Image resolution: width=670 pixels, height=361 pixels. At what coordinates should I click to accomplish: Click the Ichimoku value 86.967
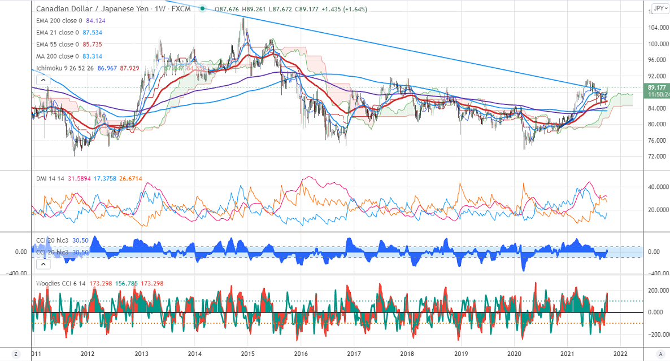[x=107, y=68]
